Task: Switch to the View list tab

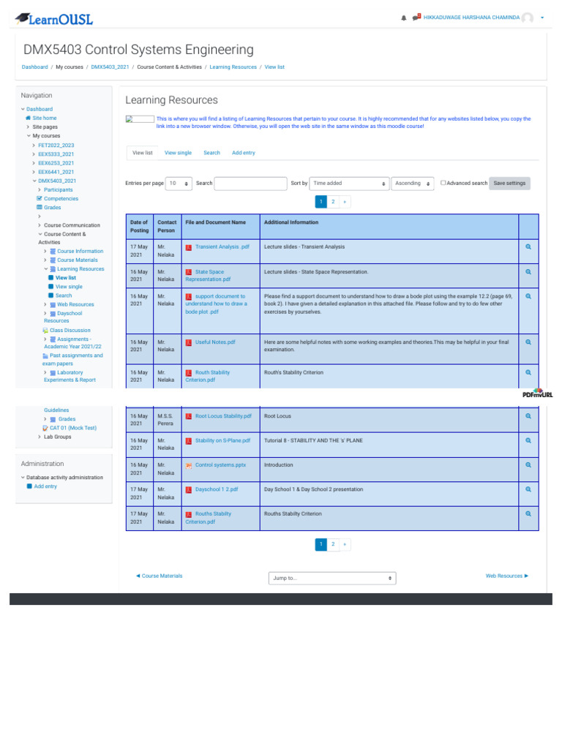Action: [143, 153]
